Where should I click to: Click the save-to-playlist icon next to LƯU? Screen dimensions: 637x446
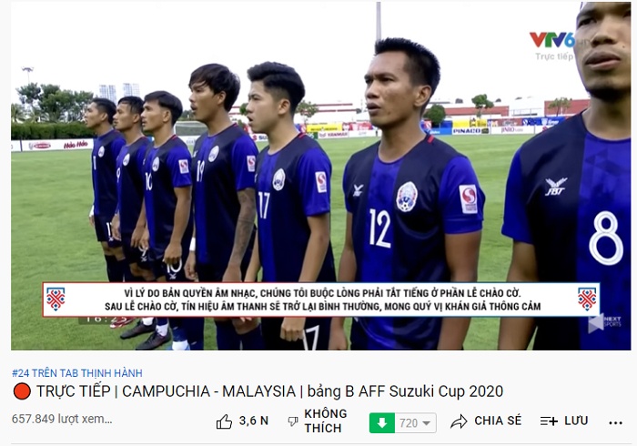549,421
